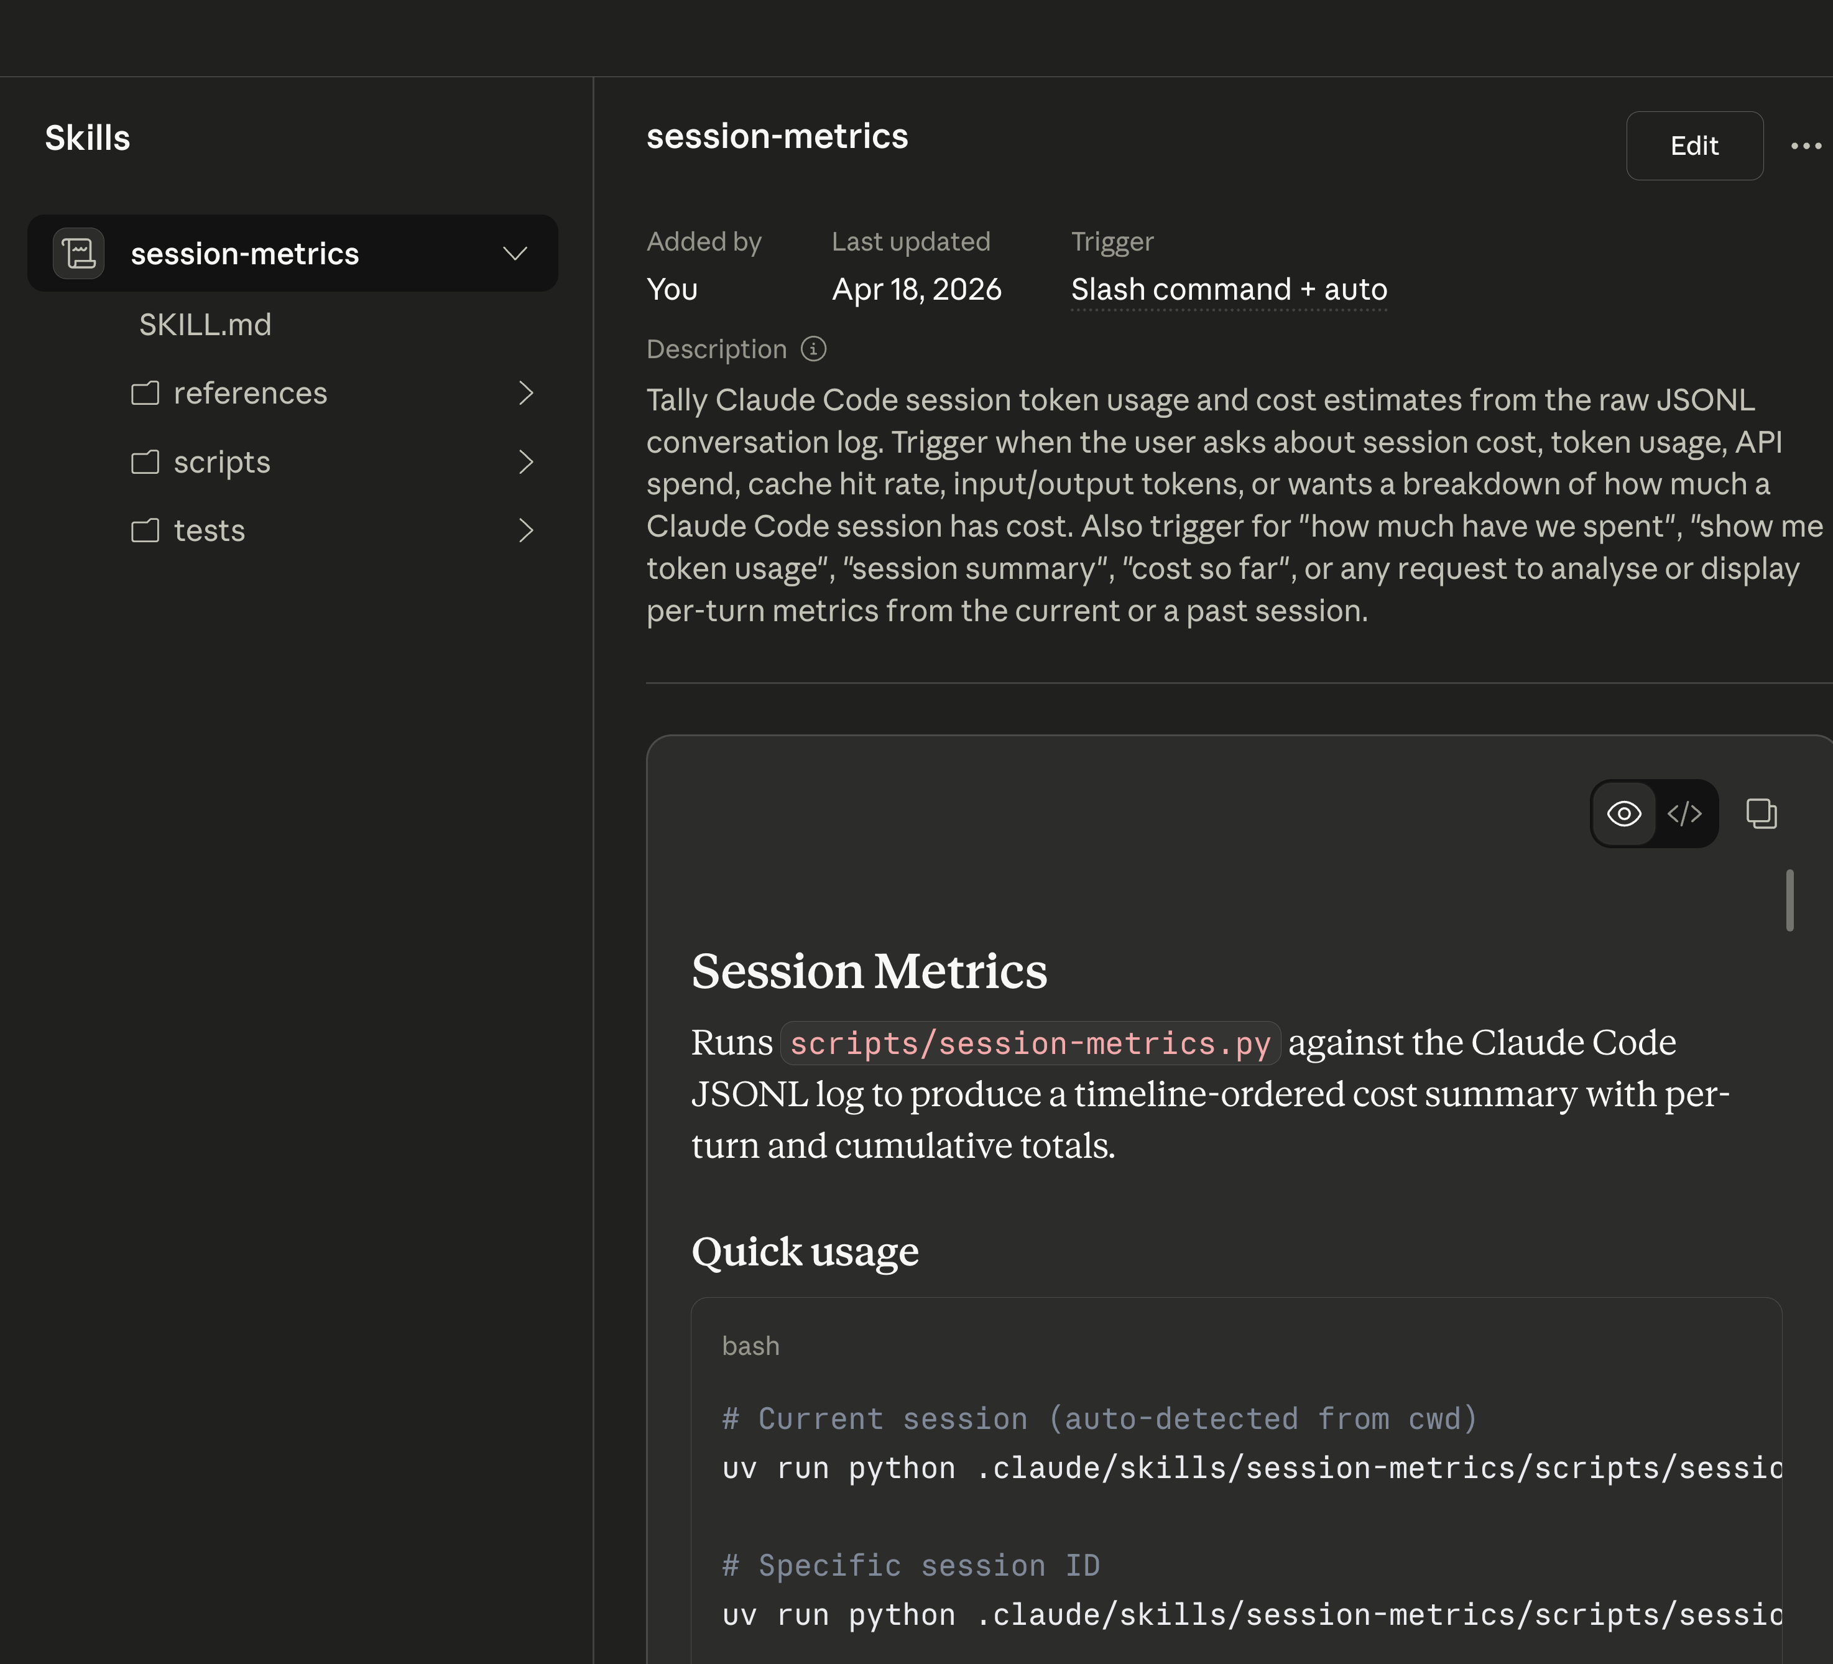Click the scripts/session-metrics.py inline code
This screenshot has height=1664, width=1833.
click(1029, 1043)
